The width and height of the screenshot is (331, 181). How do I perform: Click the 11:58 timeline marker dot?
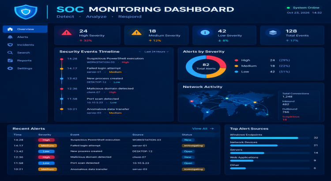[62, 99]
